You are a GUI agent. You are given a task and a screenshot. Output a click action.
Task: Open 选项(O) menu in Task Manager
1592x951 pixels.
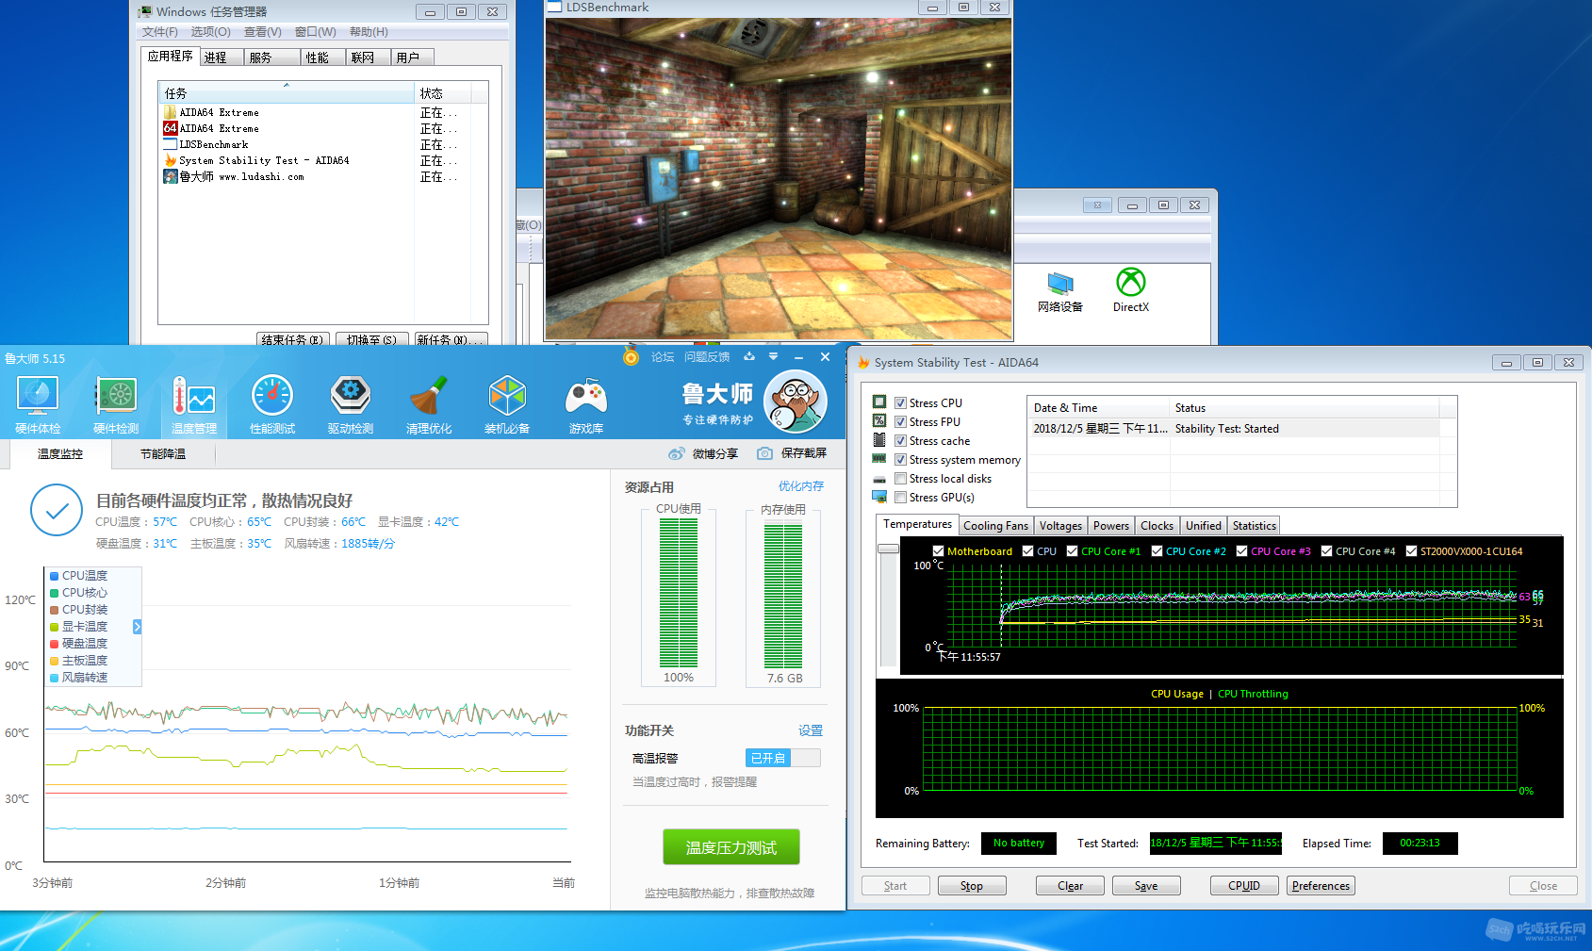[x=211, y=32]
